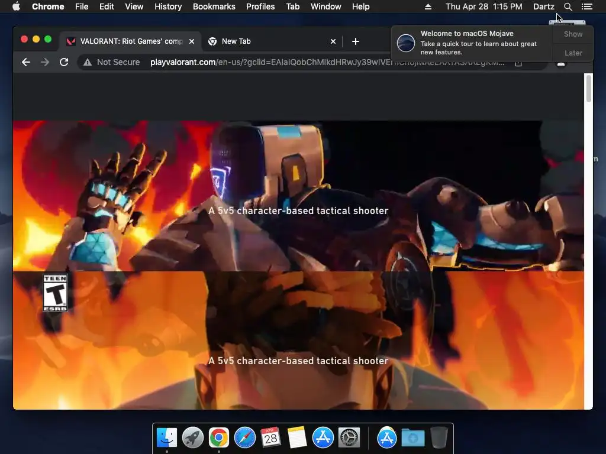This screenshot has height=454, width=606.
Task: Click the ESRB Teen rating badge
Action: (x=55, y=293)
